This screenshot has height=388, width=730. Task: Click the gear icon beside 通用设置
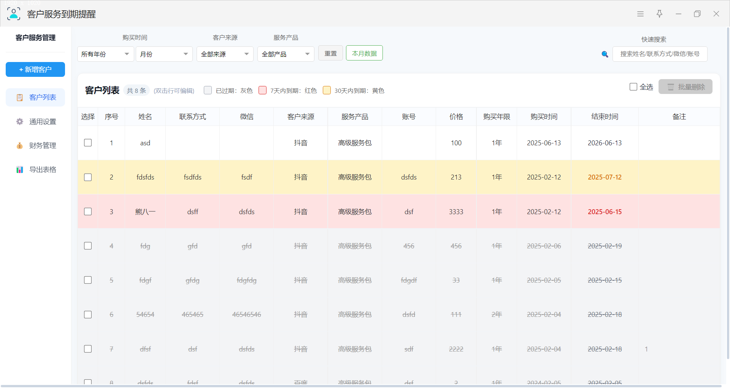(x=20, y=121)
